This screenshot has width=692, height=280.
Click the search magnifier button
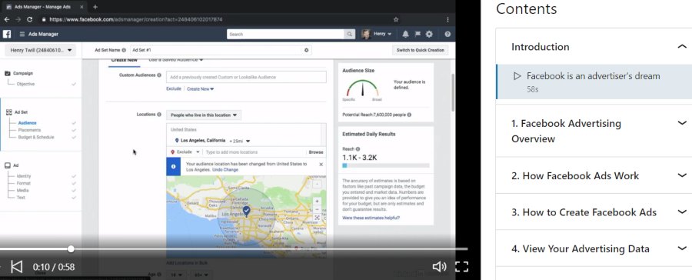click(x=350, y=34)
